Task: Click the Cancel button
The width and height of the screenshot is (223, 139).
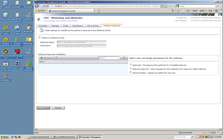Action: (58, 108)
